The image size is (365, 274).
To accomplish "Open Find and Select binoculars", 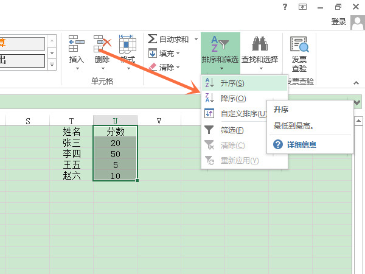I will click(x=260, y=44).
